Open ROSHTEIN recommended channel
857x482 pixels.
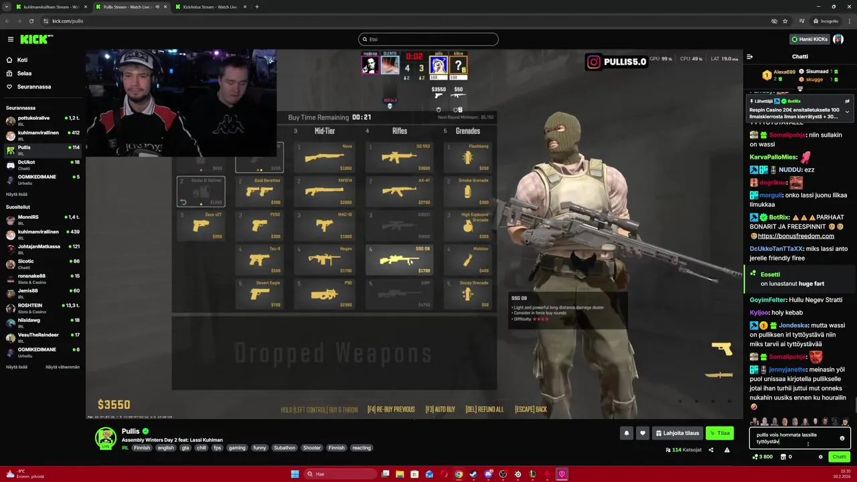tap(43, 308)
